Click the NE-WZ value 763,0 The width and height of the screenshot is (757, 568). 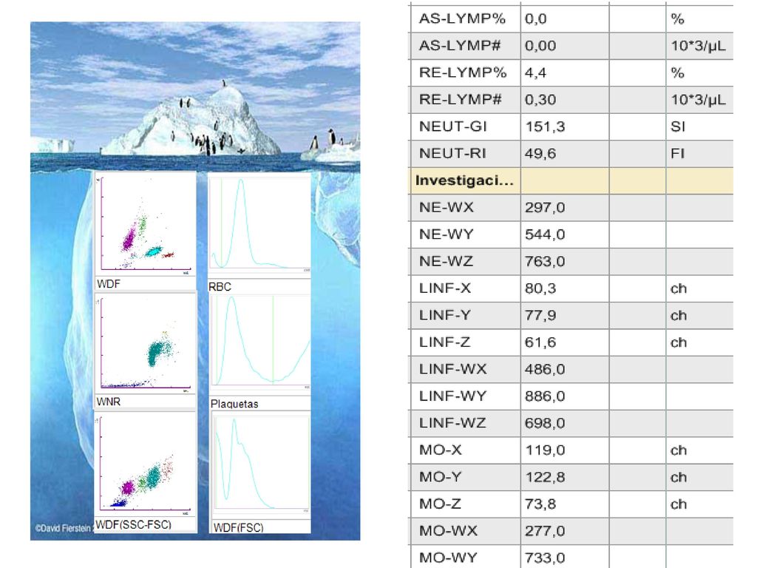pyautogui.click(x=545, y=261)
